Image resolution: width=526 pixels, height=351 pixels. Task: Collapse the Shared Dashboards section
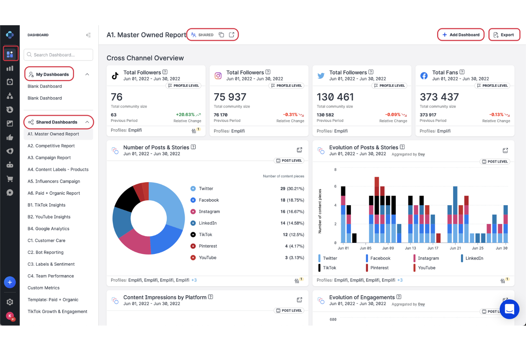click(x=88, y=122)
